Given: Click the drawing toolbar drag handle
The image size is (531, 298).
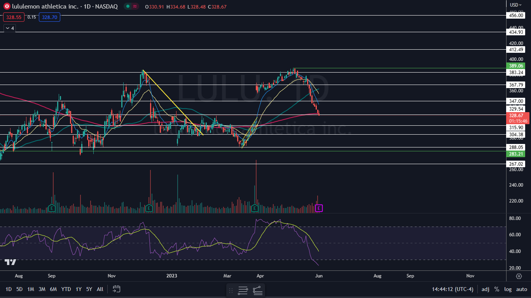Looking at the screenshot, I should click(x=231, y=290).
